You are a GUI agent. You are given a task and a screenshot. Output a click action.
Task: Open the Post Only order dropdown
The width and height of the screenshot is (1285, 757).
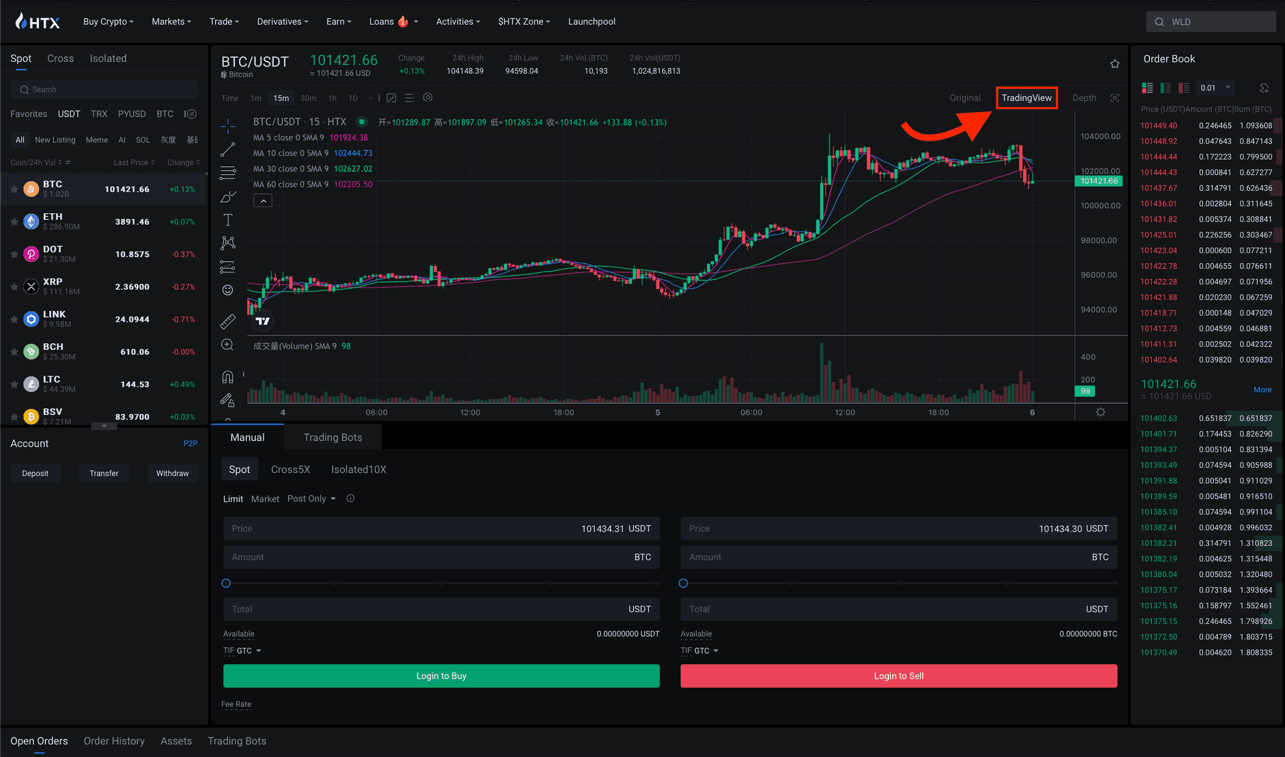point(312,498)
